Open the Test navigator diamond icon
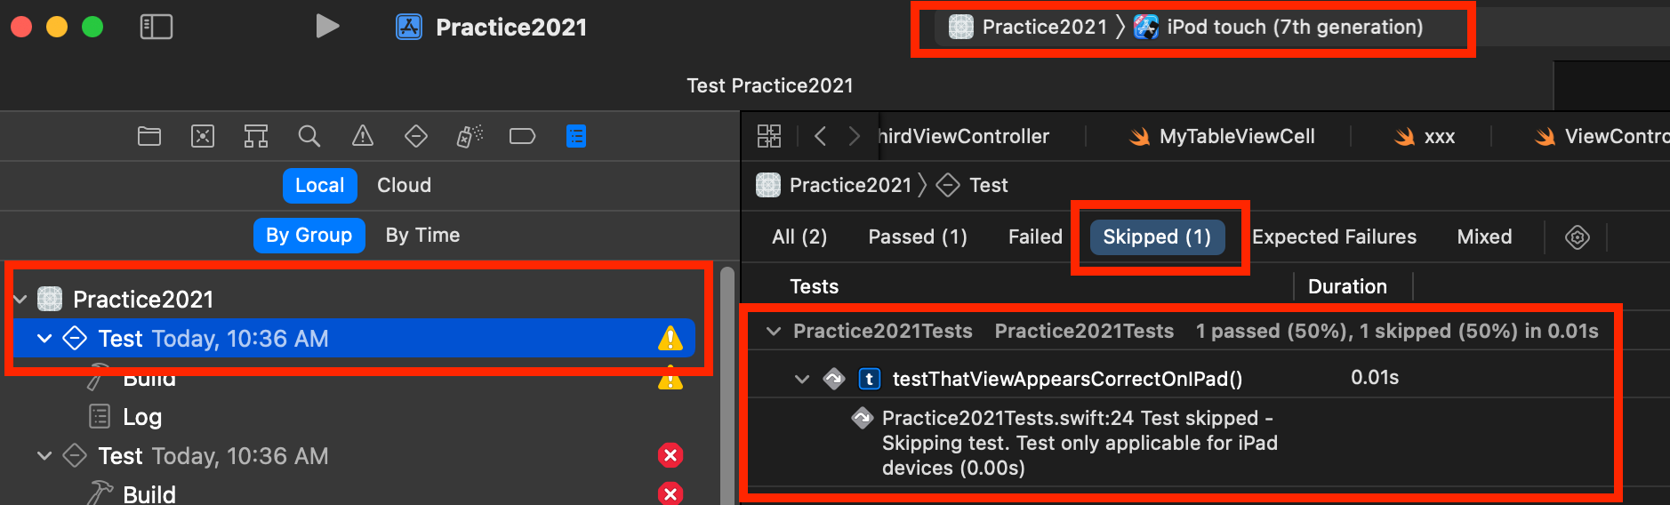The height and width of the screenshot is (505, 1670). click(416, 136)
